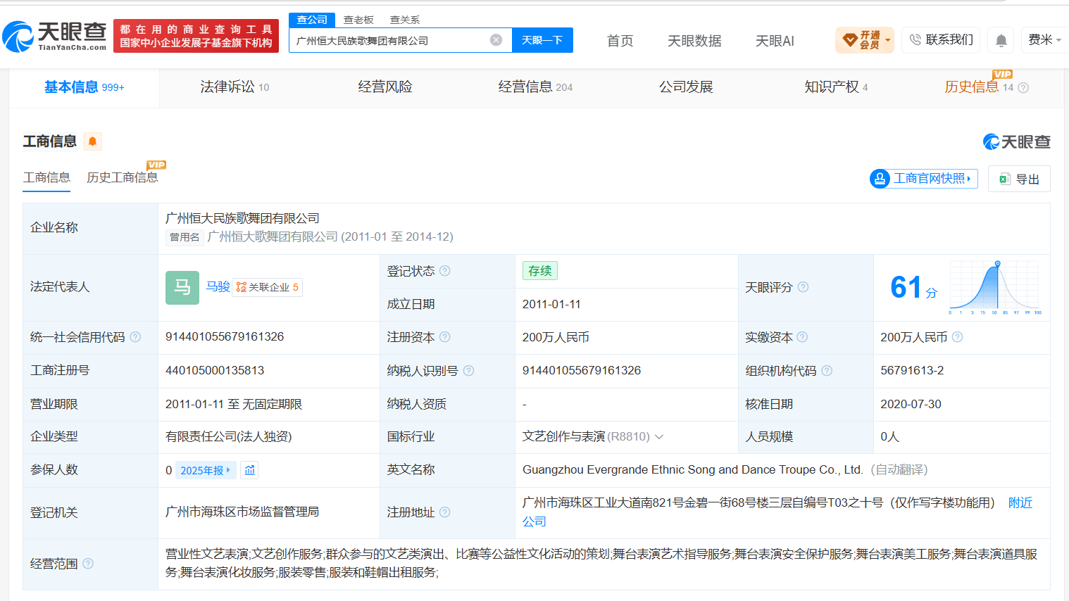Click help icon next to 历史信息 tab

pos(1023,88)
